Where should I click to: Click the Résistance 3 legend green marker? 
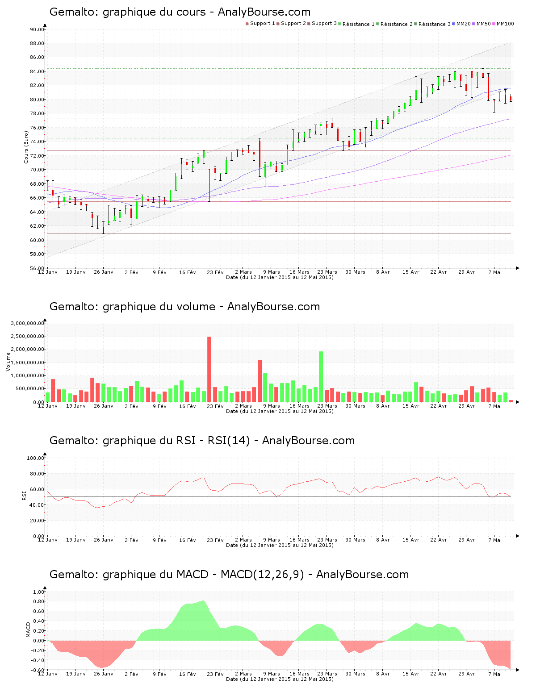point(416,24)
